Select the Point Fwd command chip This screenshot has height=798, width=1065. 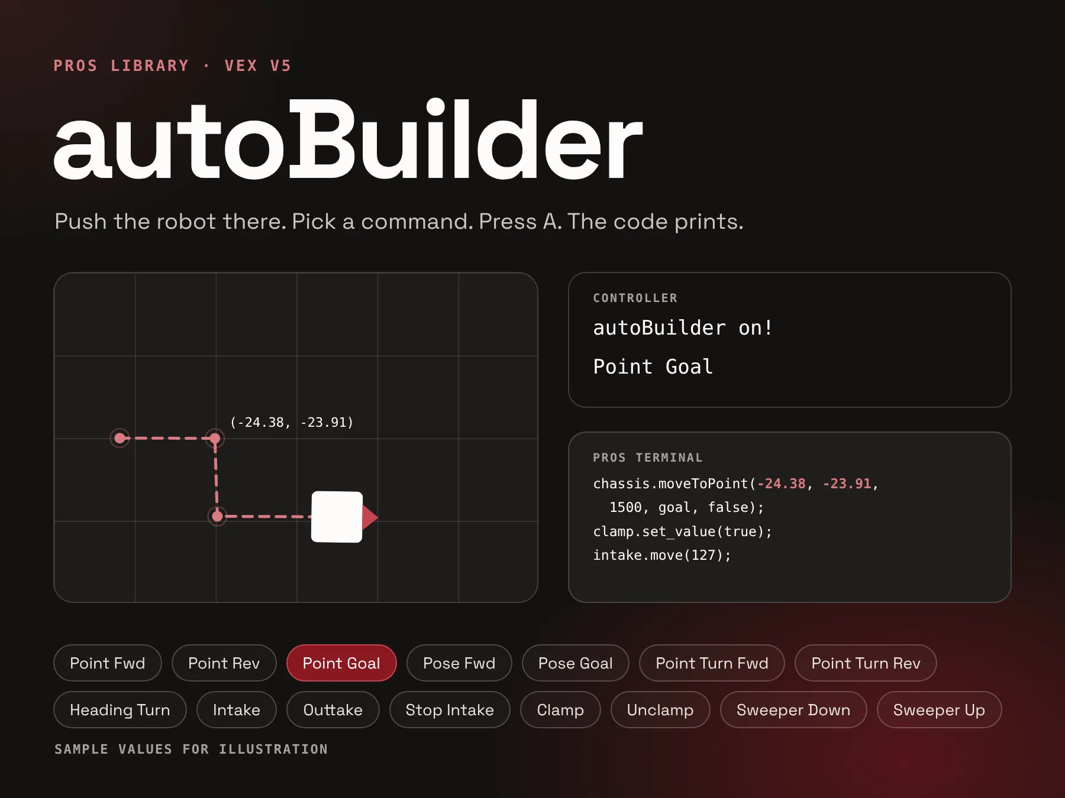pyautogui.click(x=107, y=663)
